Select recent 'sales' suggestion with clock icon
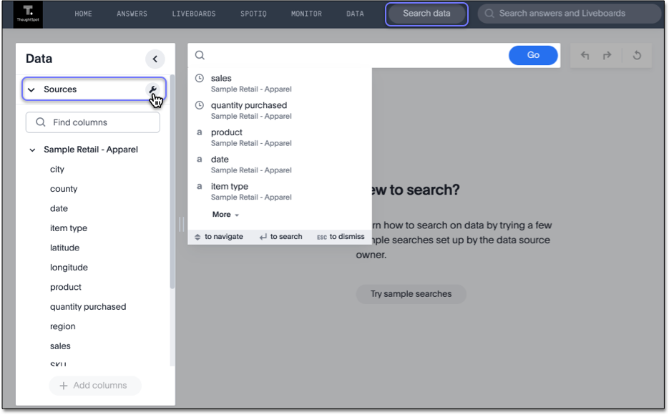 [221, 79]
